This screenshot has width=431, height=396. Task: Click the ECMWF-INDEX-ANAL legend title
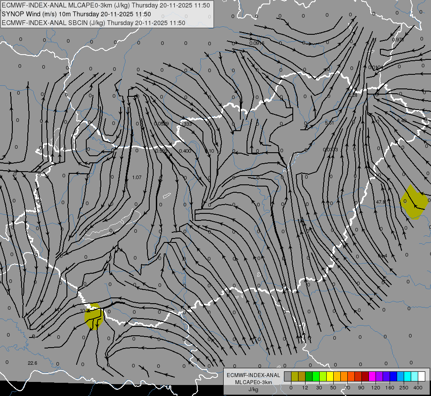(254, 375)
